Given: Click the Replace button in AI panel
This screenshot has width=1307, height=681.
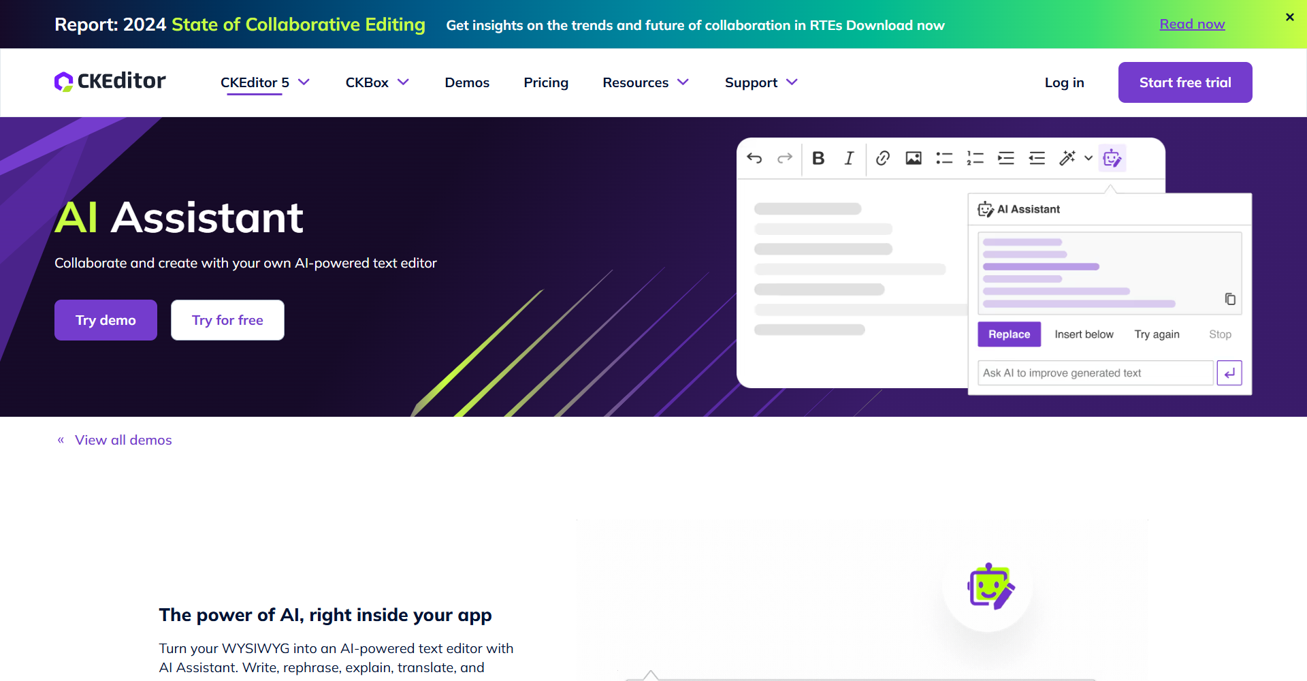Looking at the screenshot, I should (x=1010, y=334).
